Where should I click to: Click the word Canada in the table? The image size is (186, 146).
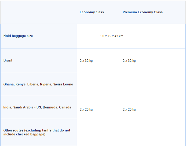[x=65, y=107]
